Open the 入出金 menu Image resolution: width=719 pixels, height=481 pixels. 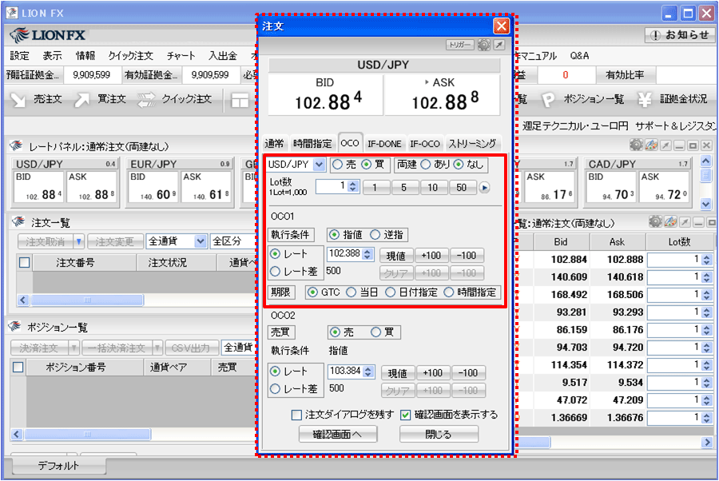point(223,56)
